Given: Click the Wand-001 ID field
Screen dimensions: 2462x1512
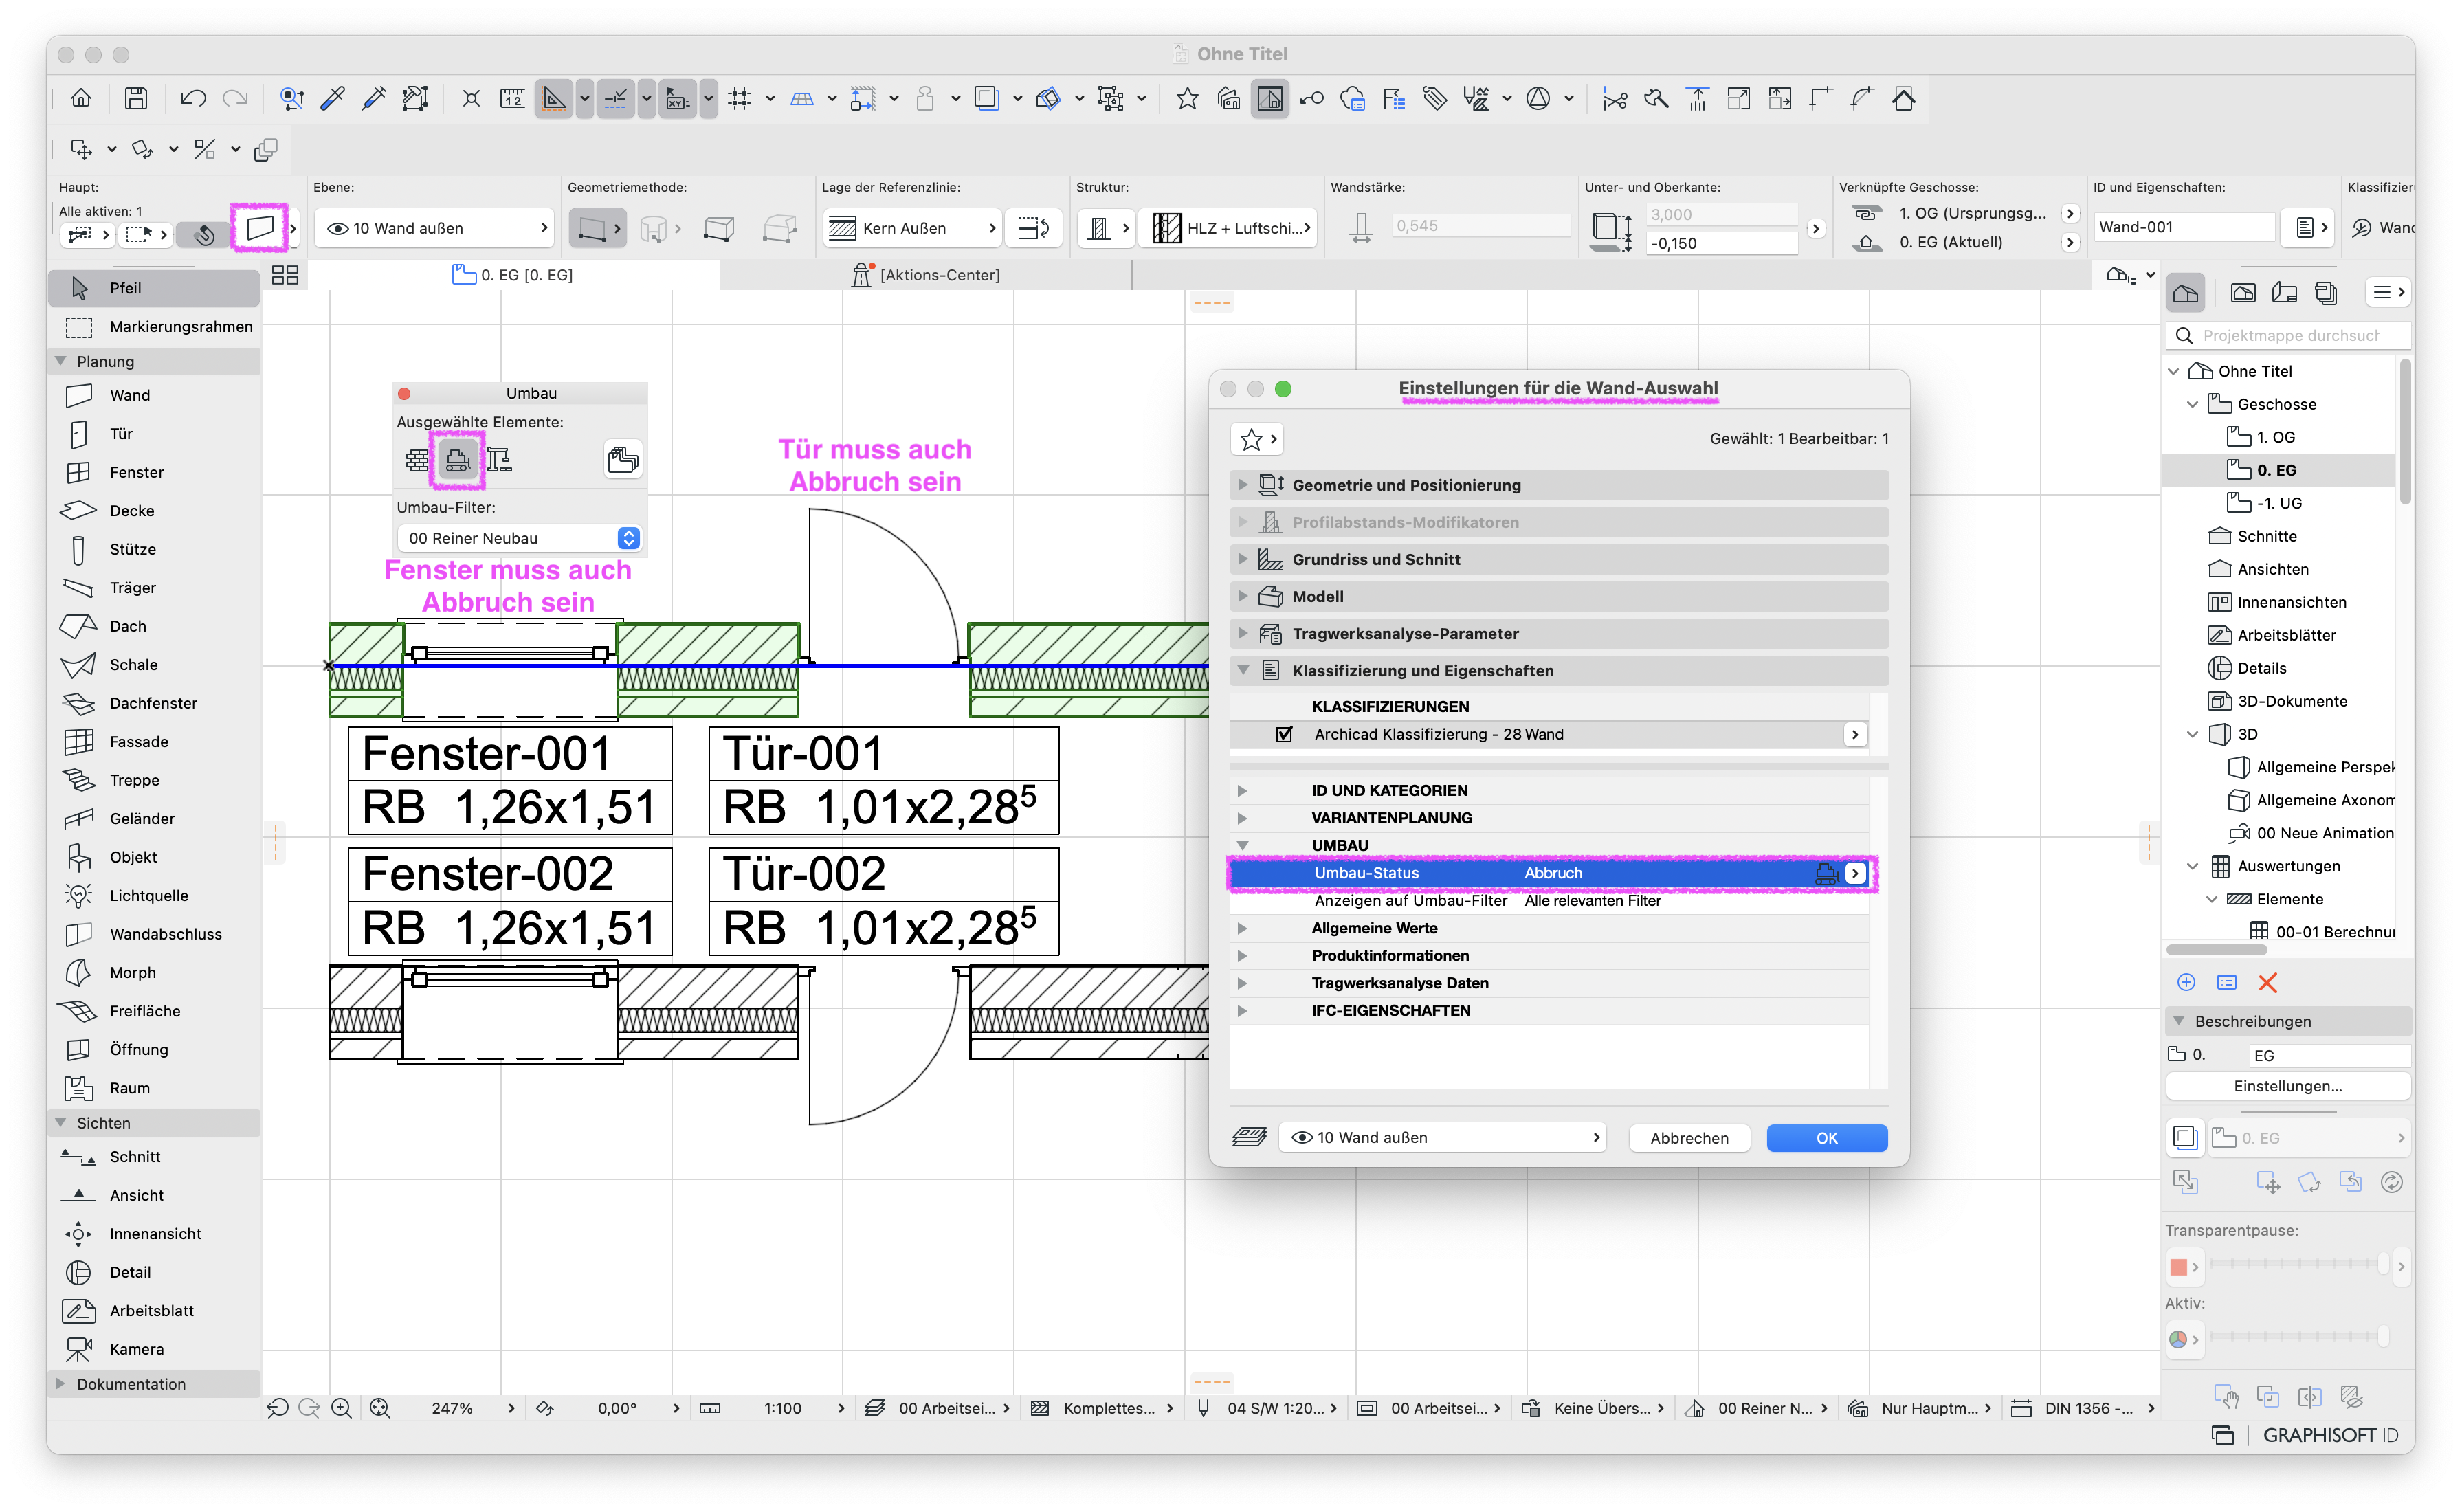Looking at the screenshot, I should point(2185,227).
